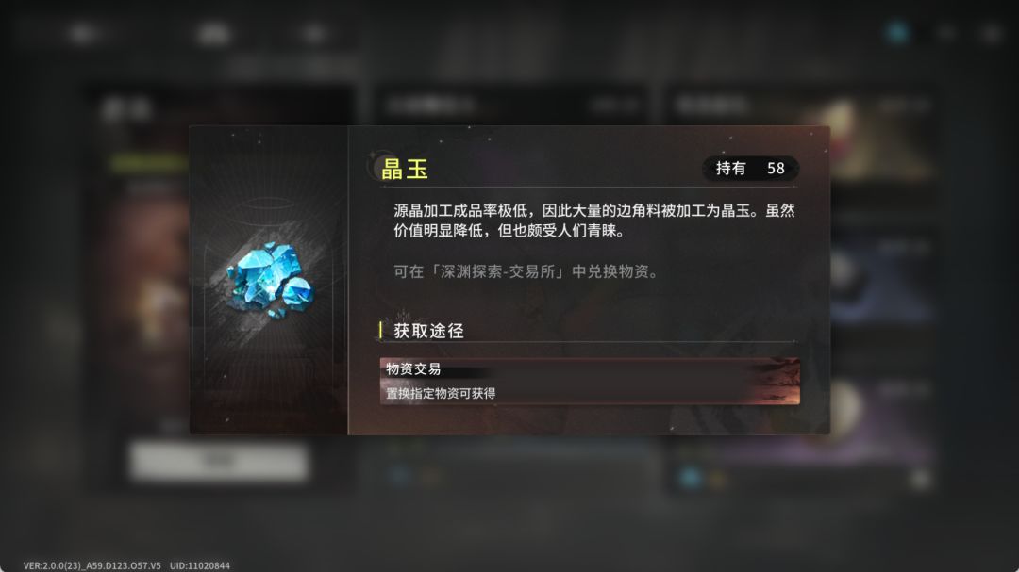This screenshot has height=572, width=1019.
Task: Click the blurred green bar behind popup
Action: tap(149, 162)
